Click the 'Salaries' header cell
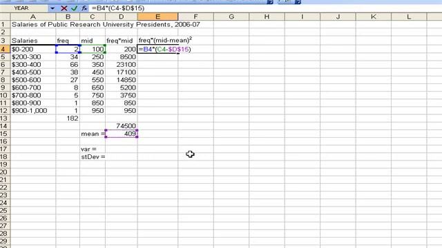Image resolution: width=442 pixels, height=248 pixels. 33,41
